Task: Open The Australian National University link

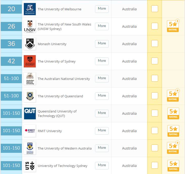Action: (64, 79)
